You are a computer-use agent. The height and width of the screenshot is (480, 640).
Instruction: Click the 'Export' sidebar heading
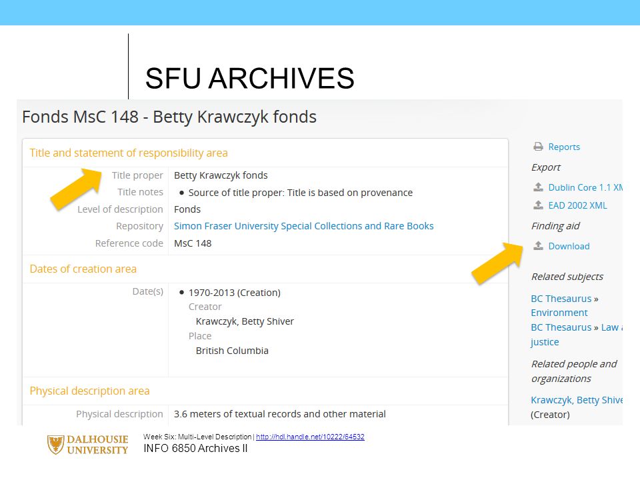(546, 167)
